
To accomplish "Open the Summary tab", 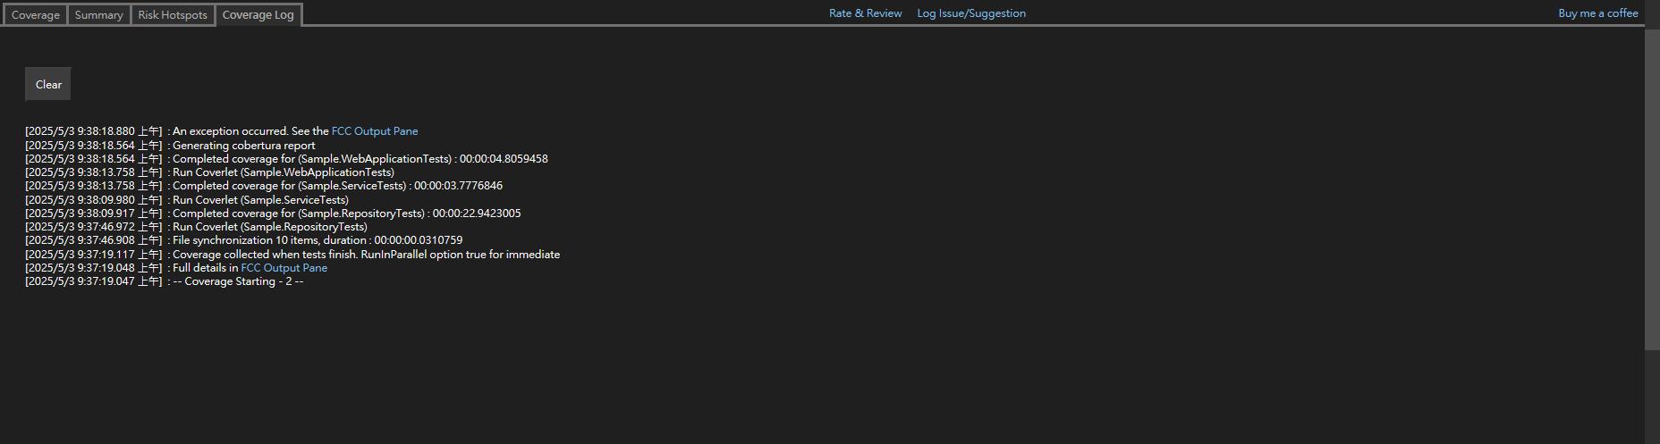I will pyautogui.click(x=98, y=15).
